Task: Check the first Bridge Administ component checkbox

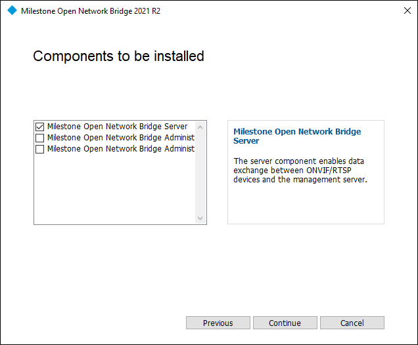Action: (x=39, y=138)
